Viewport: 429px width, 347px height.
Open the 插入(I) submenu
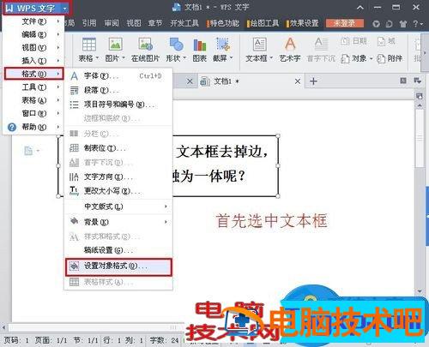click(x=33, y=61)
